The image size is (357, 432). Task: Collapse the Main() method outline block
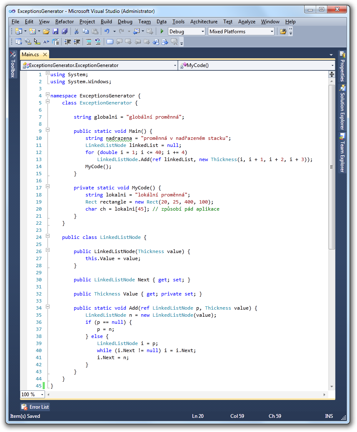coord(47,130)
